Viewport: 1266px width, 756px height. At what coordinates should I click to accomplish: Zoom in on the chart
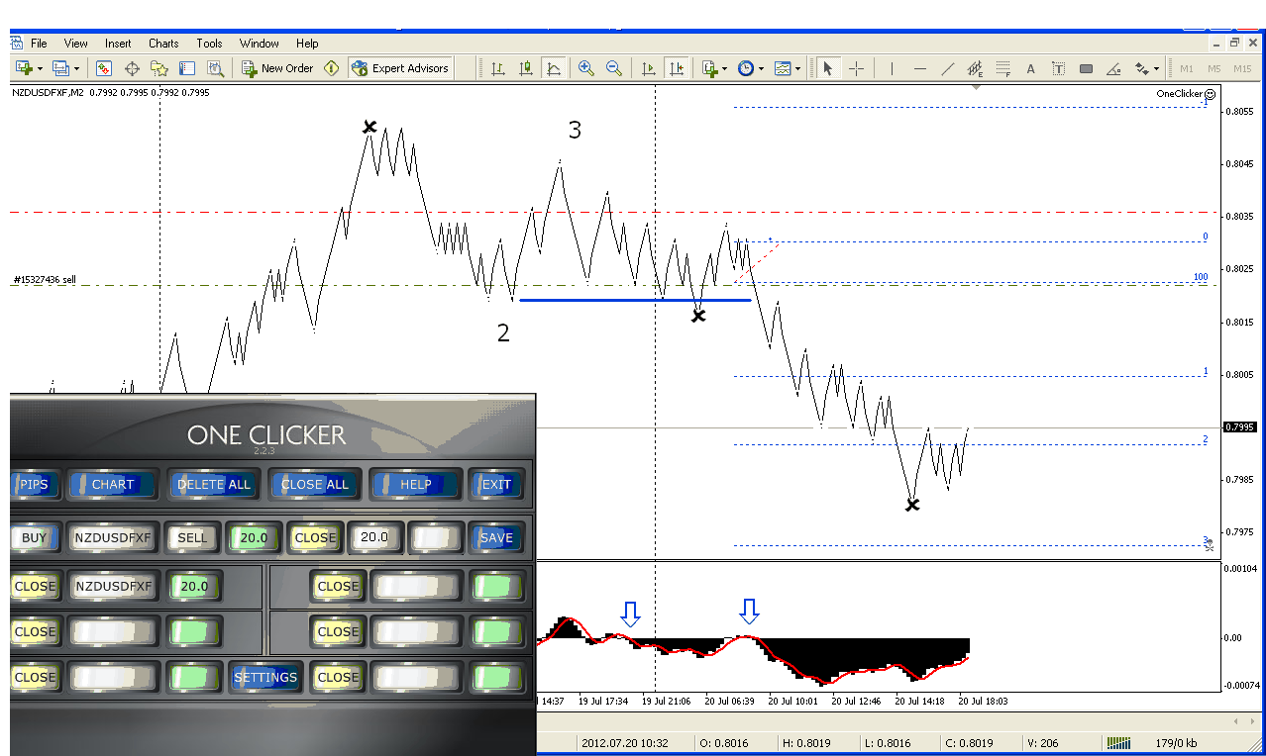586,68
